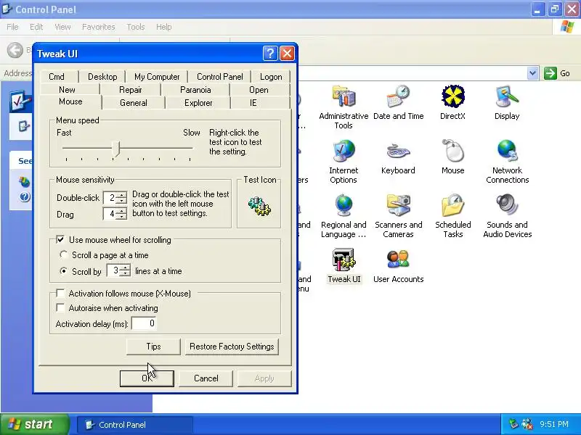Enable Activation follows mouse (X-Mouse)
The width and height of the screenshot is (581, 435).
60,294
